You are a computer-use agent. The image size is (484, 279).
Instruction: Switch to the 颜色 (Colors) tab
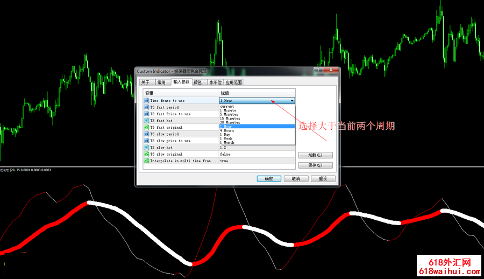(198, 82)
